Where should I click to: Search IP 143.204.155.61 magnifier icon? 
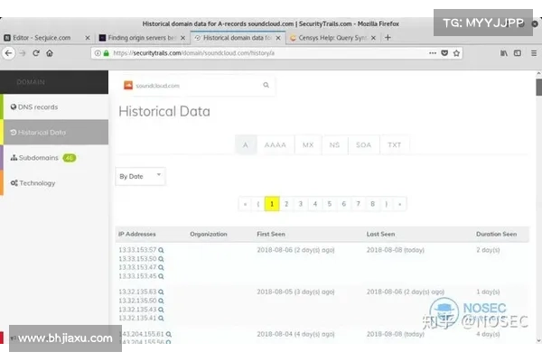point(168,335)
